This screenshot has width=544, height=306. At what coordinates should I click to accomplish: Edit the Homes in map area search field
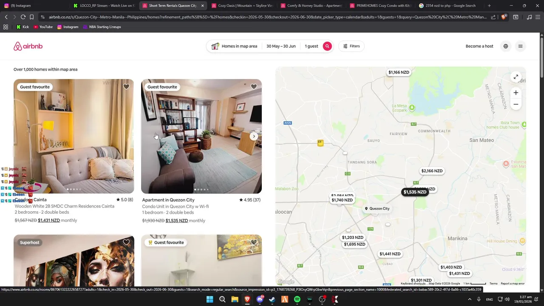(234, 46)
